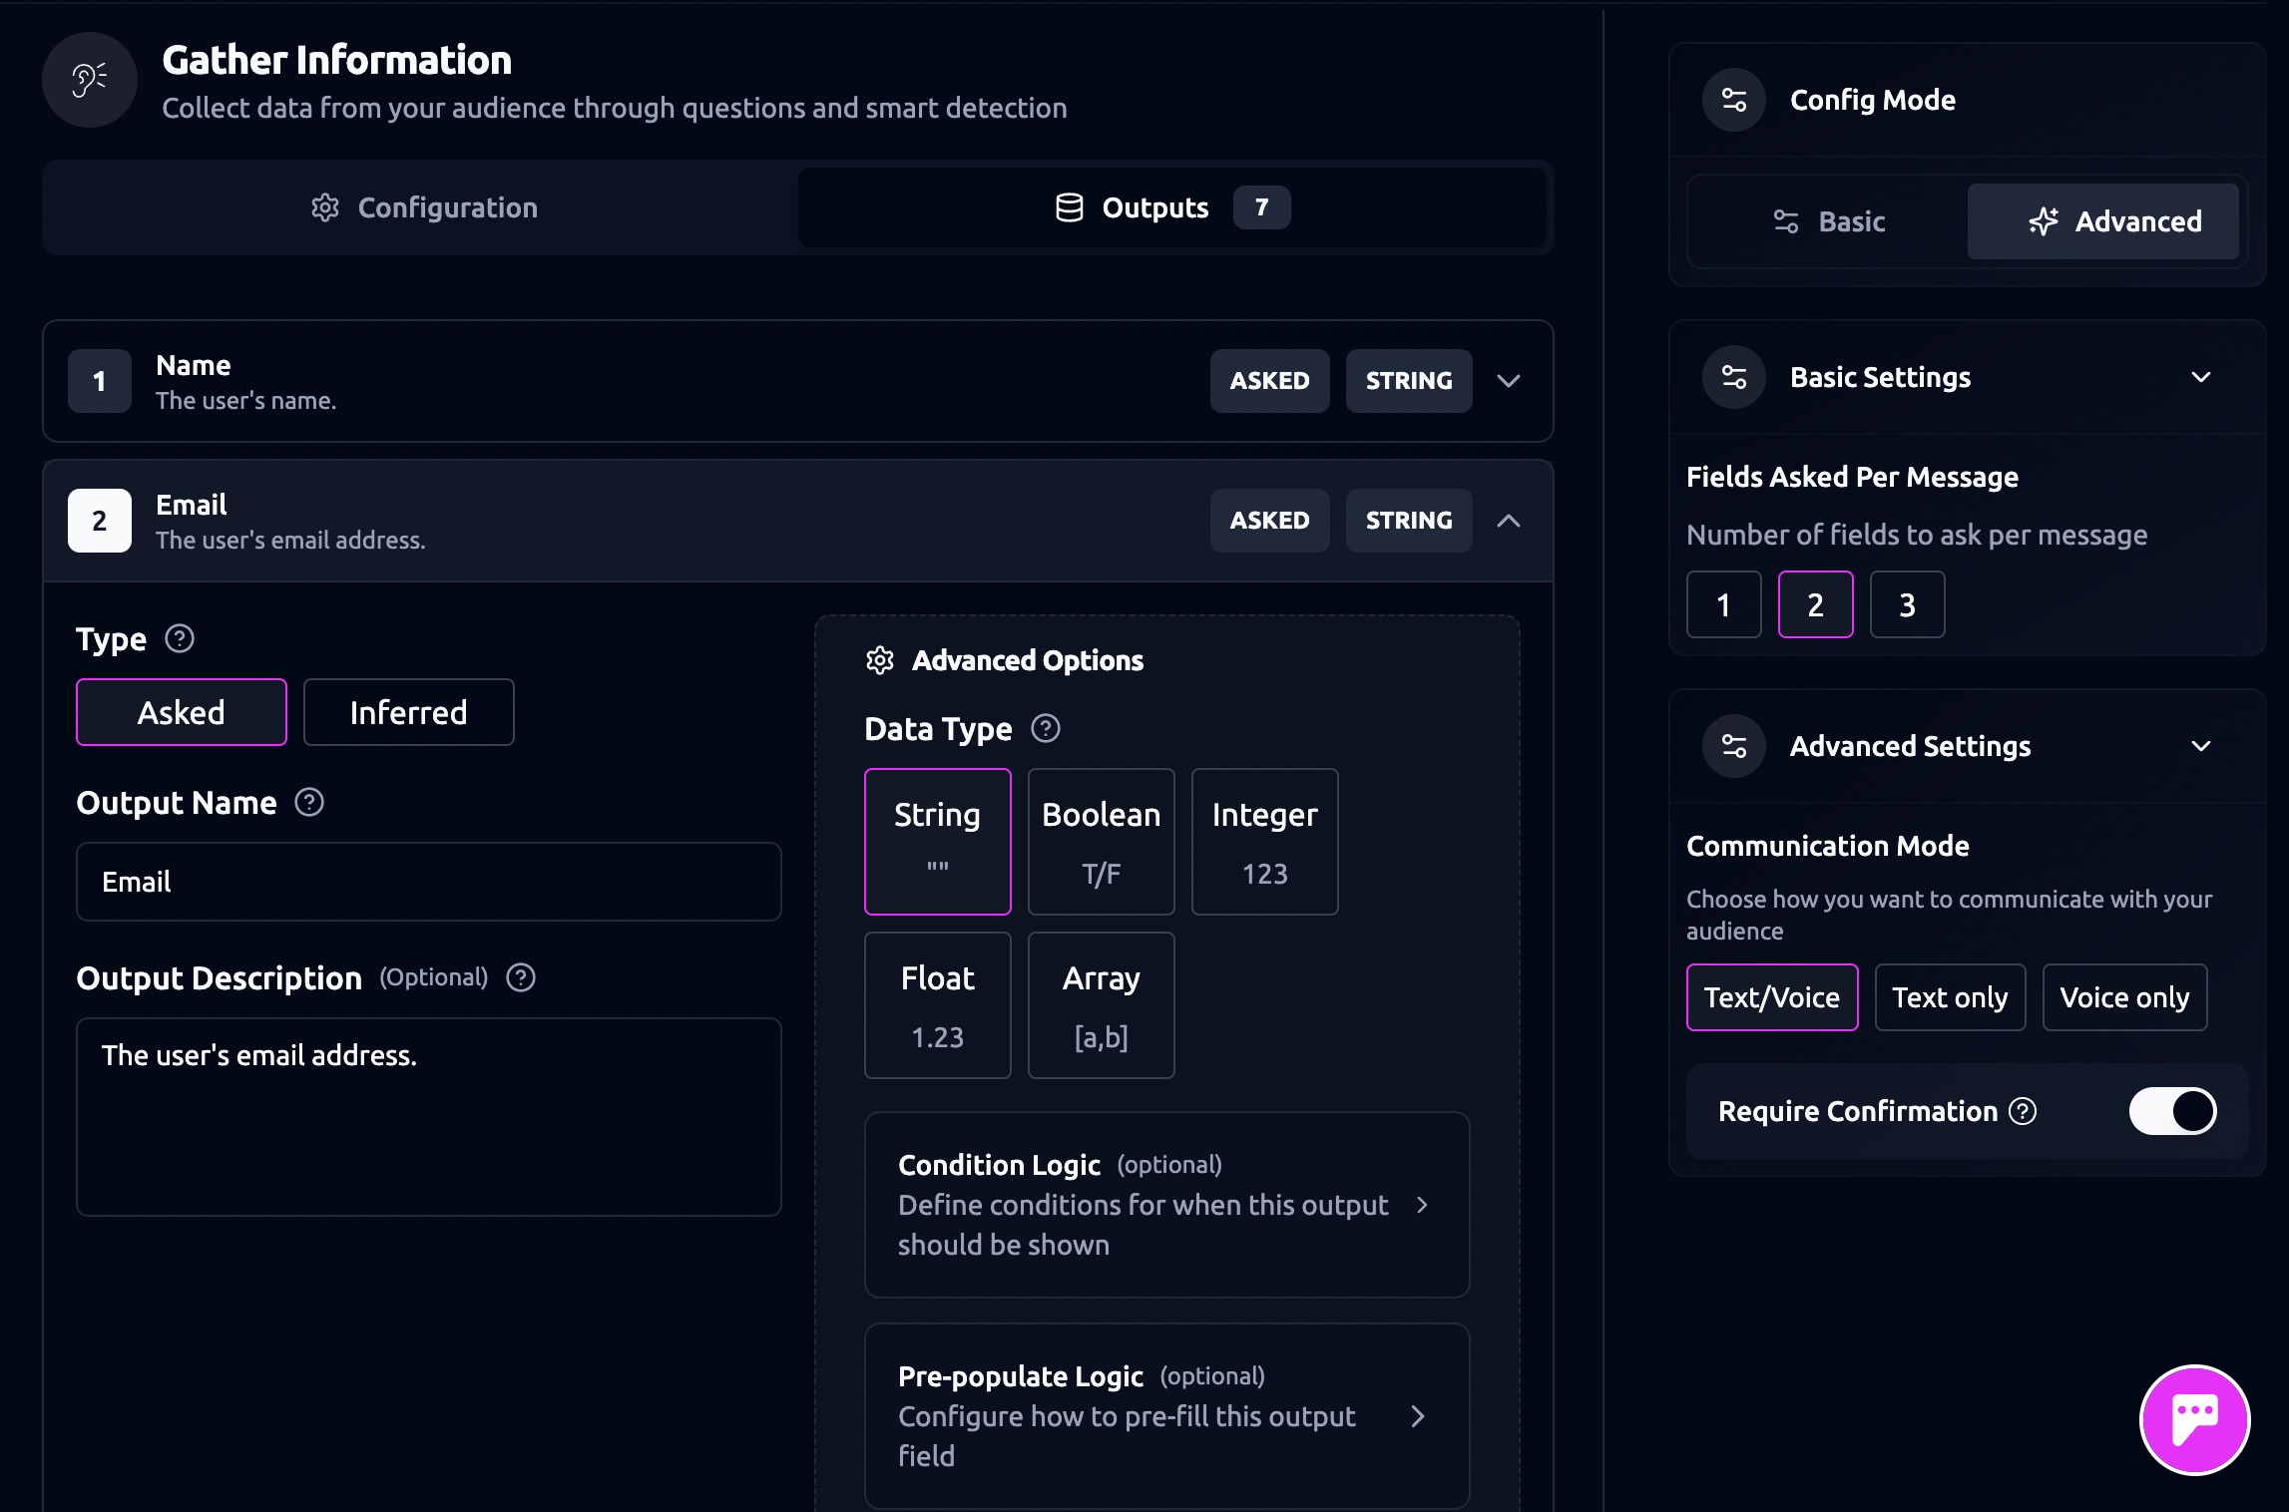The width and height of the screenshot is (2289, 1512).
Task: Collapse the Basic Settings section
Action: 2200,377
